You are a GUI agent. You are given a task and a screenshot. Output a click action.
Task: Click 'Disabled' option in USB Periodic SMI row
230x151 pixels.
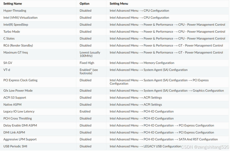pyautogui.click(x=86, y=146)
